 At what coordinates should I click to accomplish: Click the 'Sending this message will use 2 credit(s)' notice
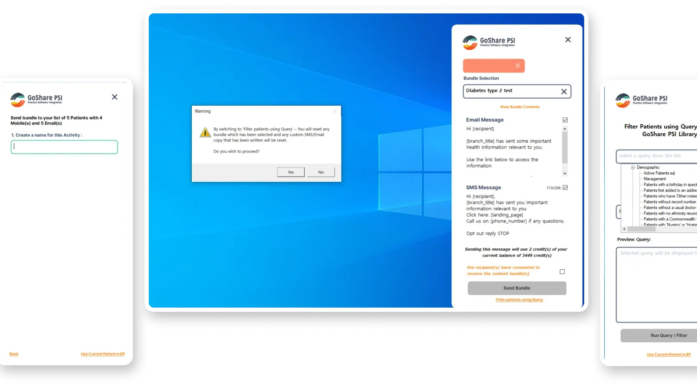click(x=516, y=252)
